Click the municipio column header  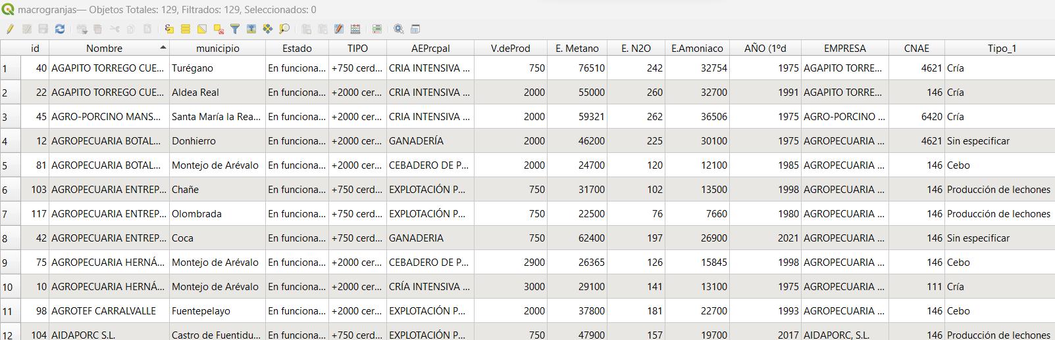218,48
